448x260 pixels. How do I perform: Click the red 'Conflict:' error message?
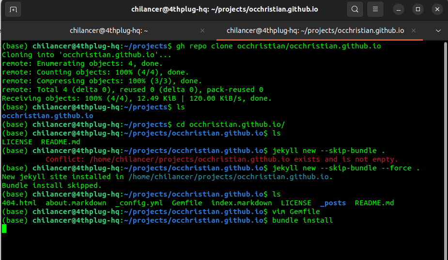click(x=222, y=159)
